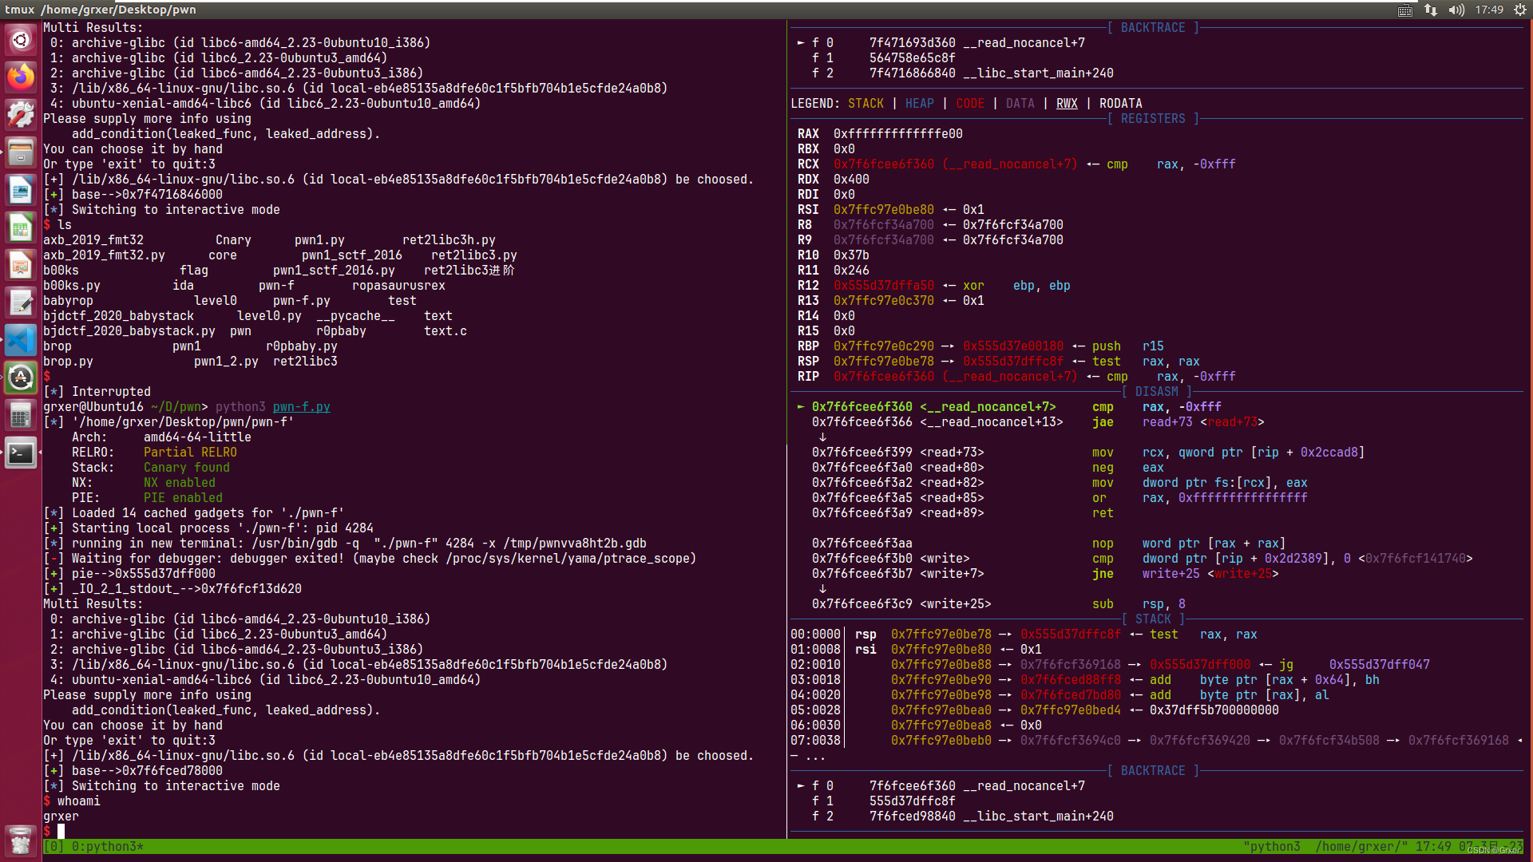Launch LibreOffice Calc from the dock

(21, 227)
